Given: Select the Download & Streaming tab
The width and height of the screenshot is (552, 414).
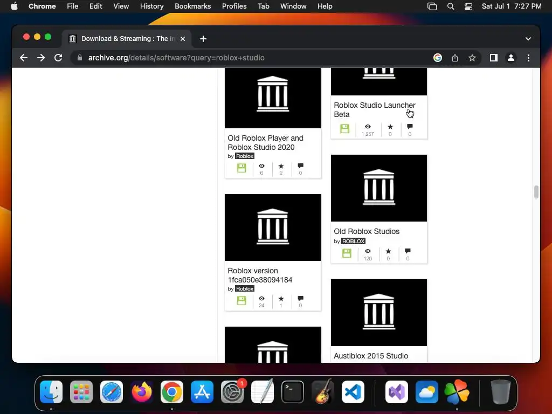Looking at the screenshot, I should tap(127, 39).
